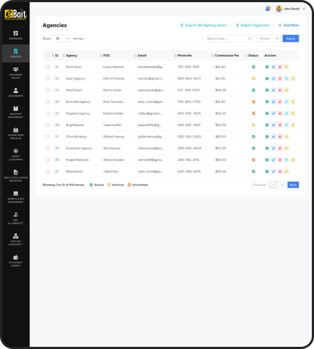
Task: Click the green action icon for Click Monkeys
Action: point(267,136)
